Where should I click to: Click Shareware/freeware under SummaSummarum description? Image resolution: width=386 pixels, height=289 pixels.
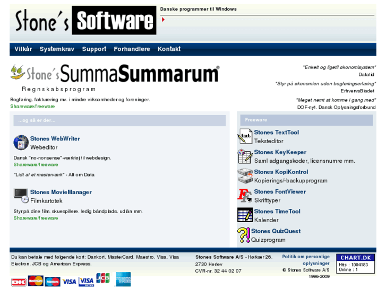click(x=32, y=107)
